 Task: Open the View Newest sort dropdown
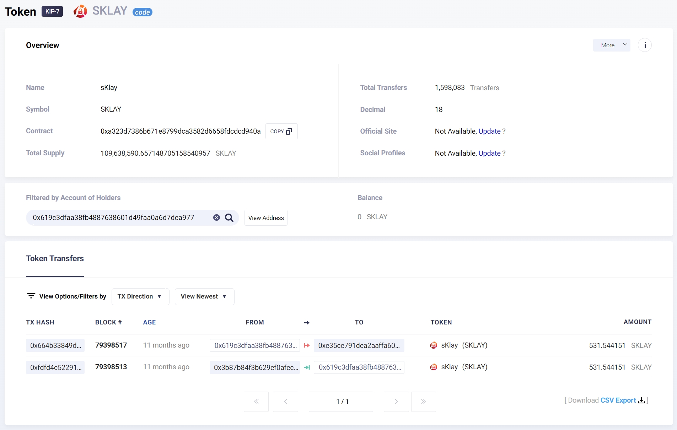pyautogui.click(x=204, y=296)
